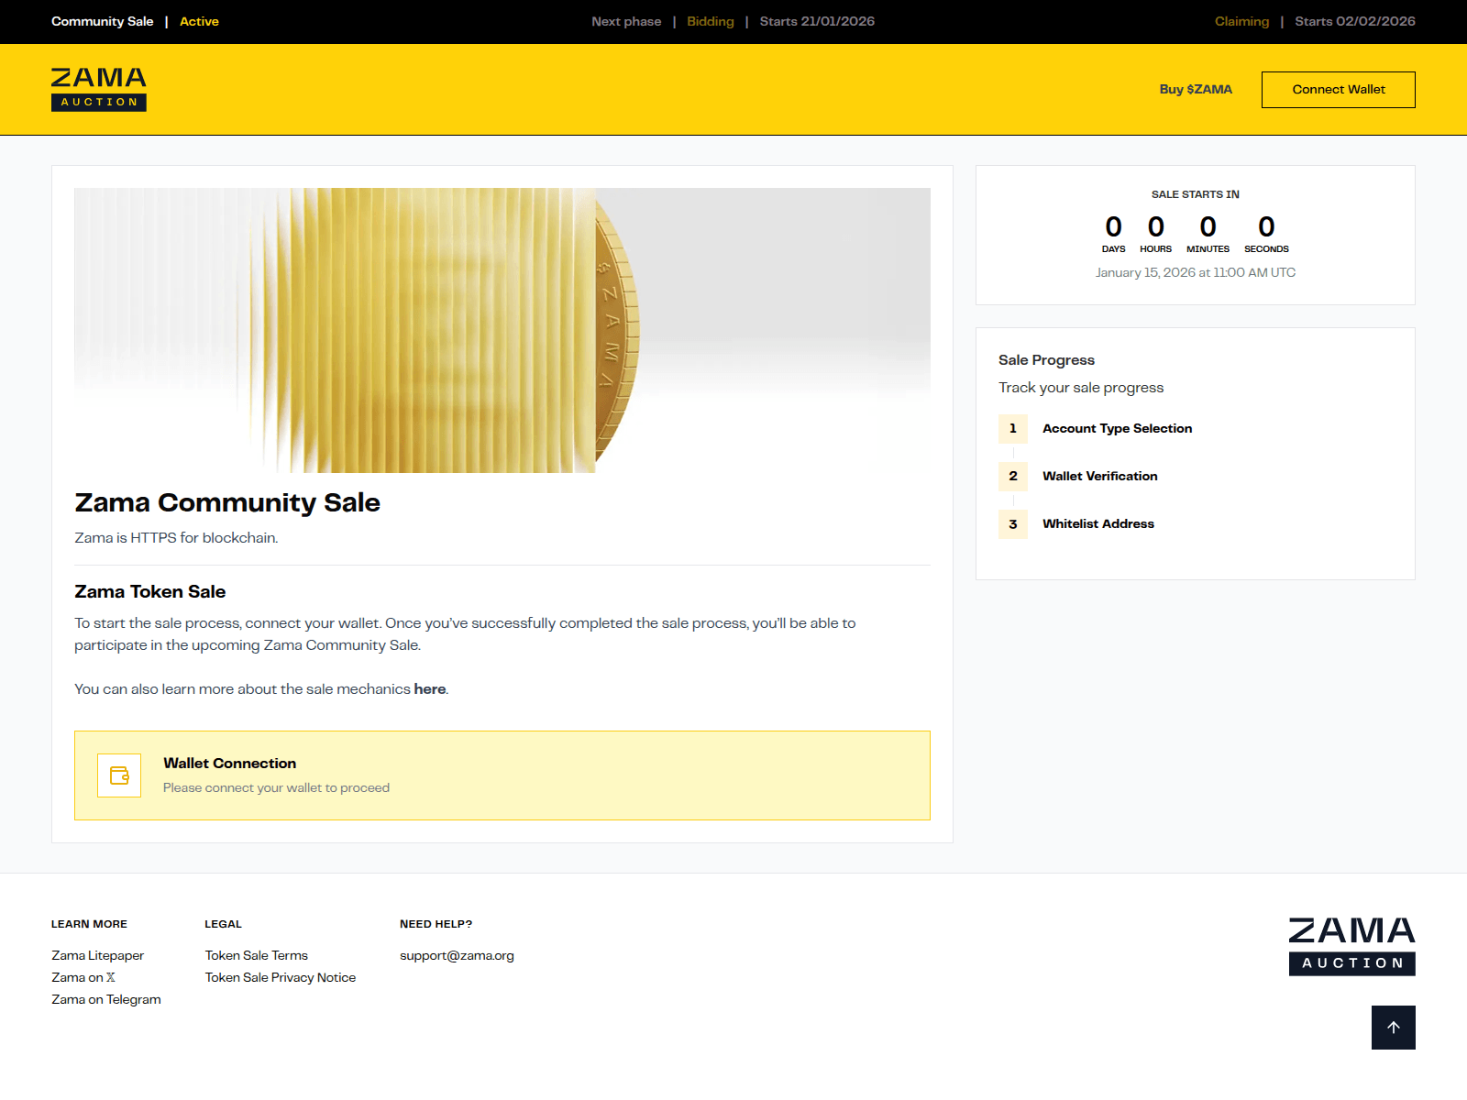Image resolution: width=1467 pixels, height=1100 pixels.
Task: Click the Wallet Verification step
Action: coord(1100,476)
